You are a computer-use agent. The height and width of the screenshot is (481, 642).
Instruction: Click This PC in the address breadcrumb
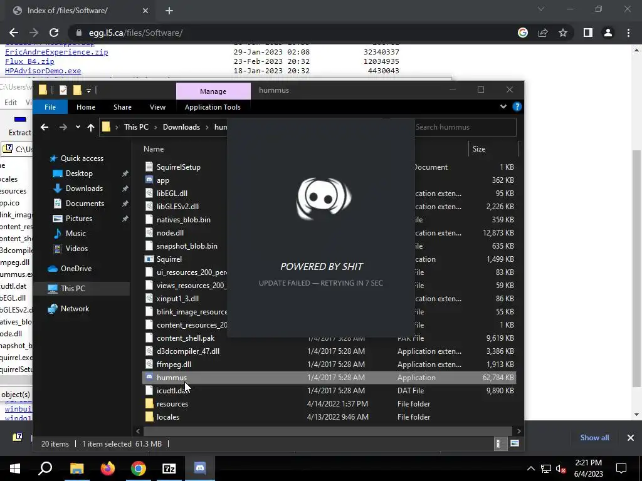pyautogui.click(x=136, y=127)
